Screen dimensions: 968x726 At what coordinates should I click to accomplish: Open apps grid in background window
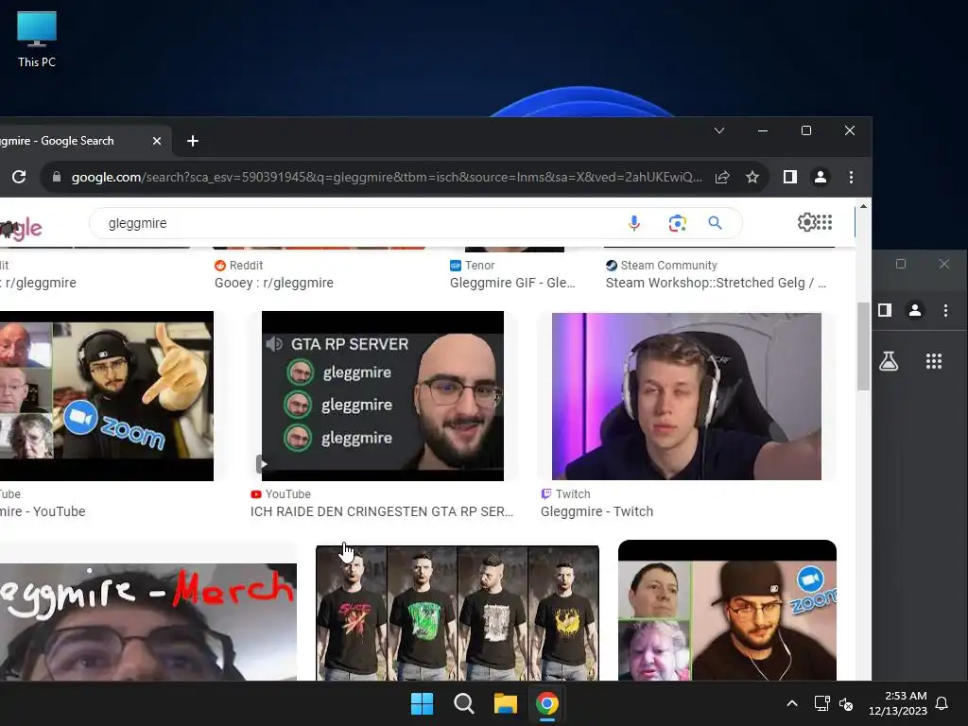934,361
